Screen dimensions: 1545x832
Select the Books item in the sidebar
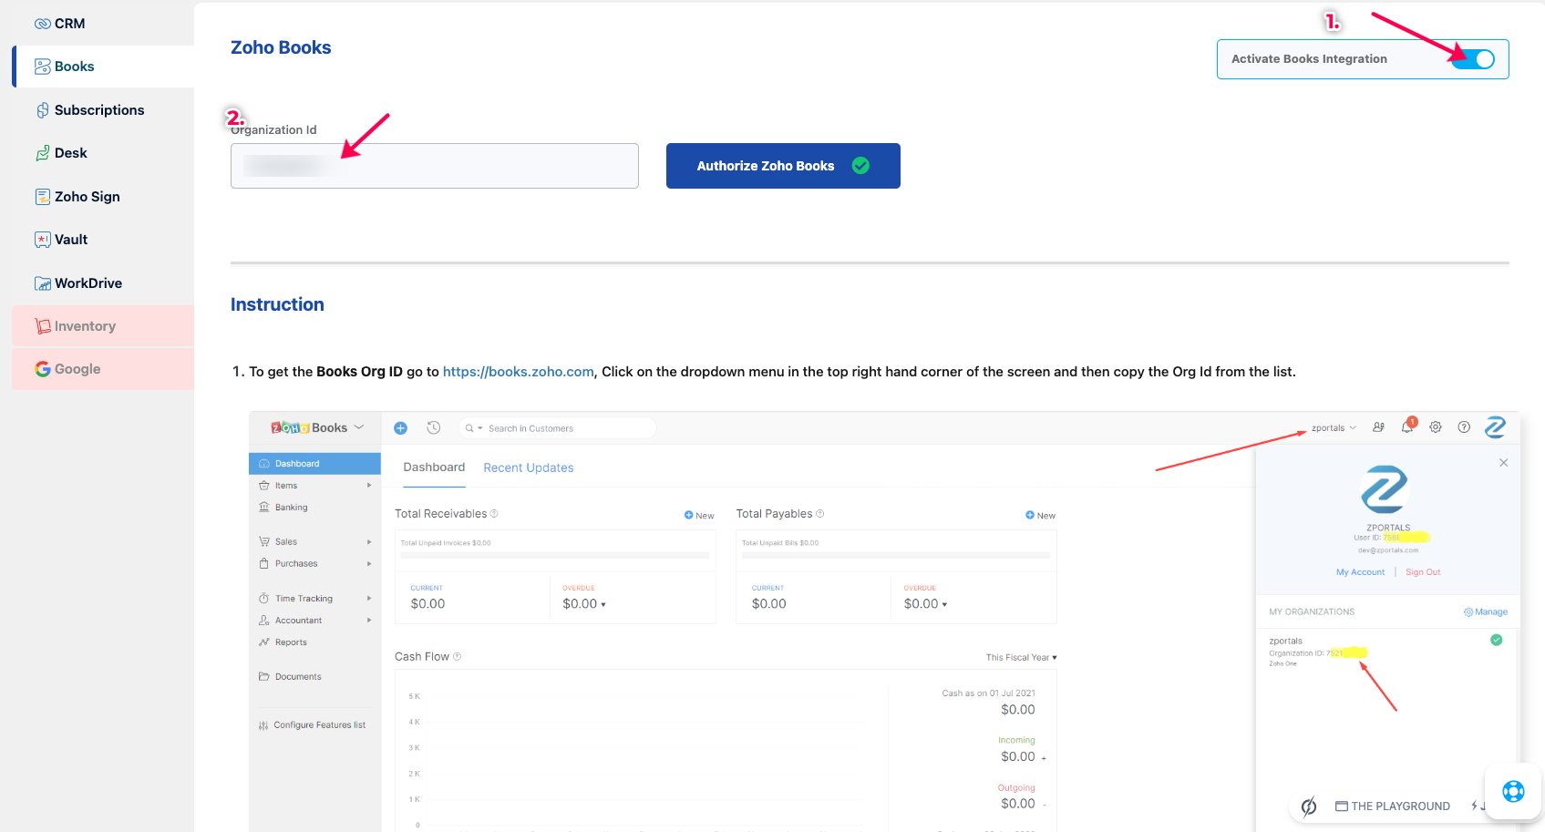(74, 67)
